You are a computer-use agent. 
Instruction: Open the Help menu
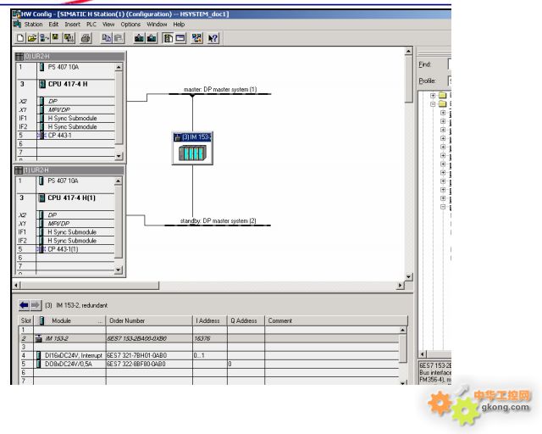[179, 25]
